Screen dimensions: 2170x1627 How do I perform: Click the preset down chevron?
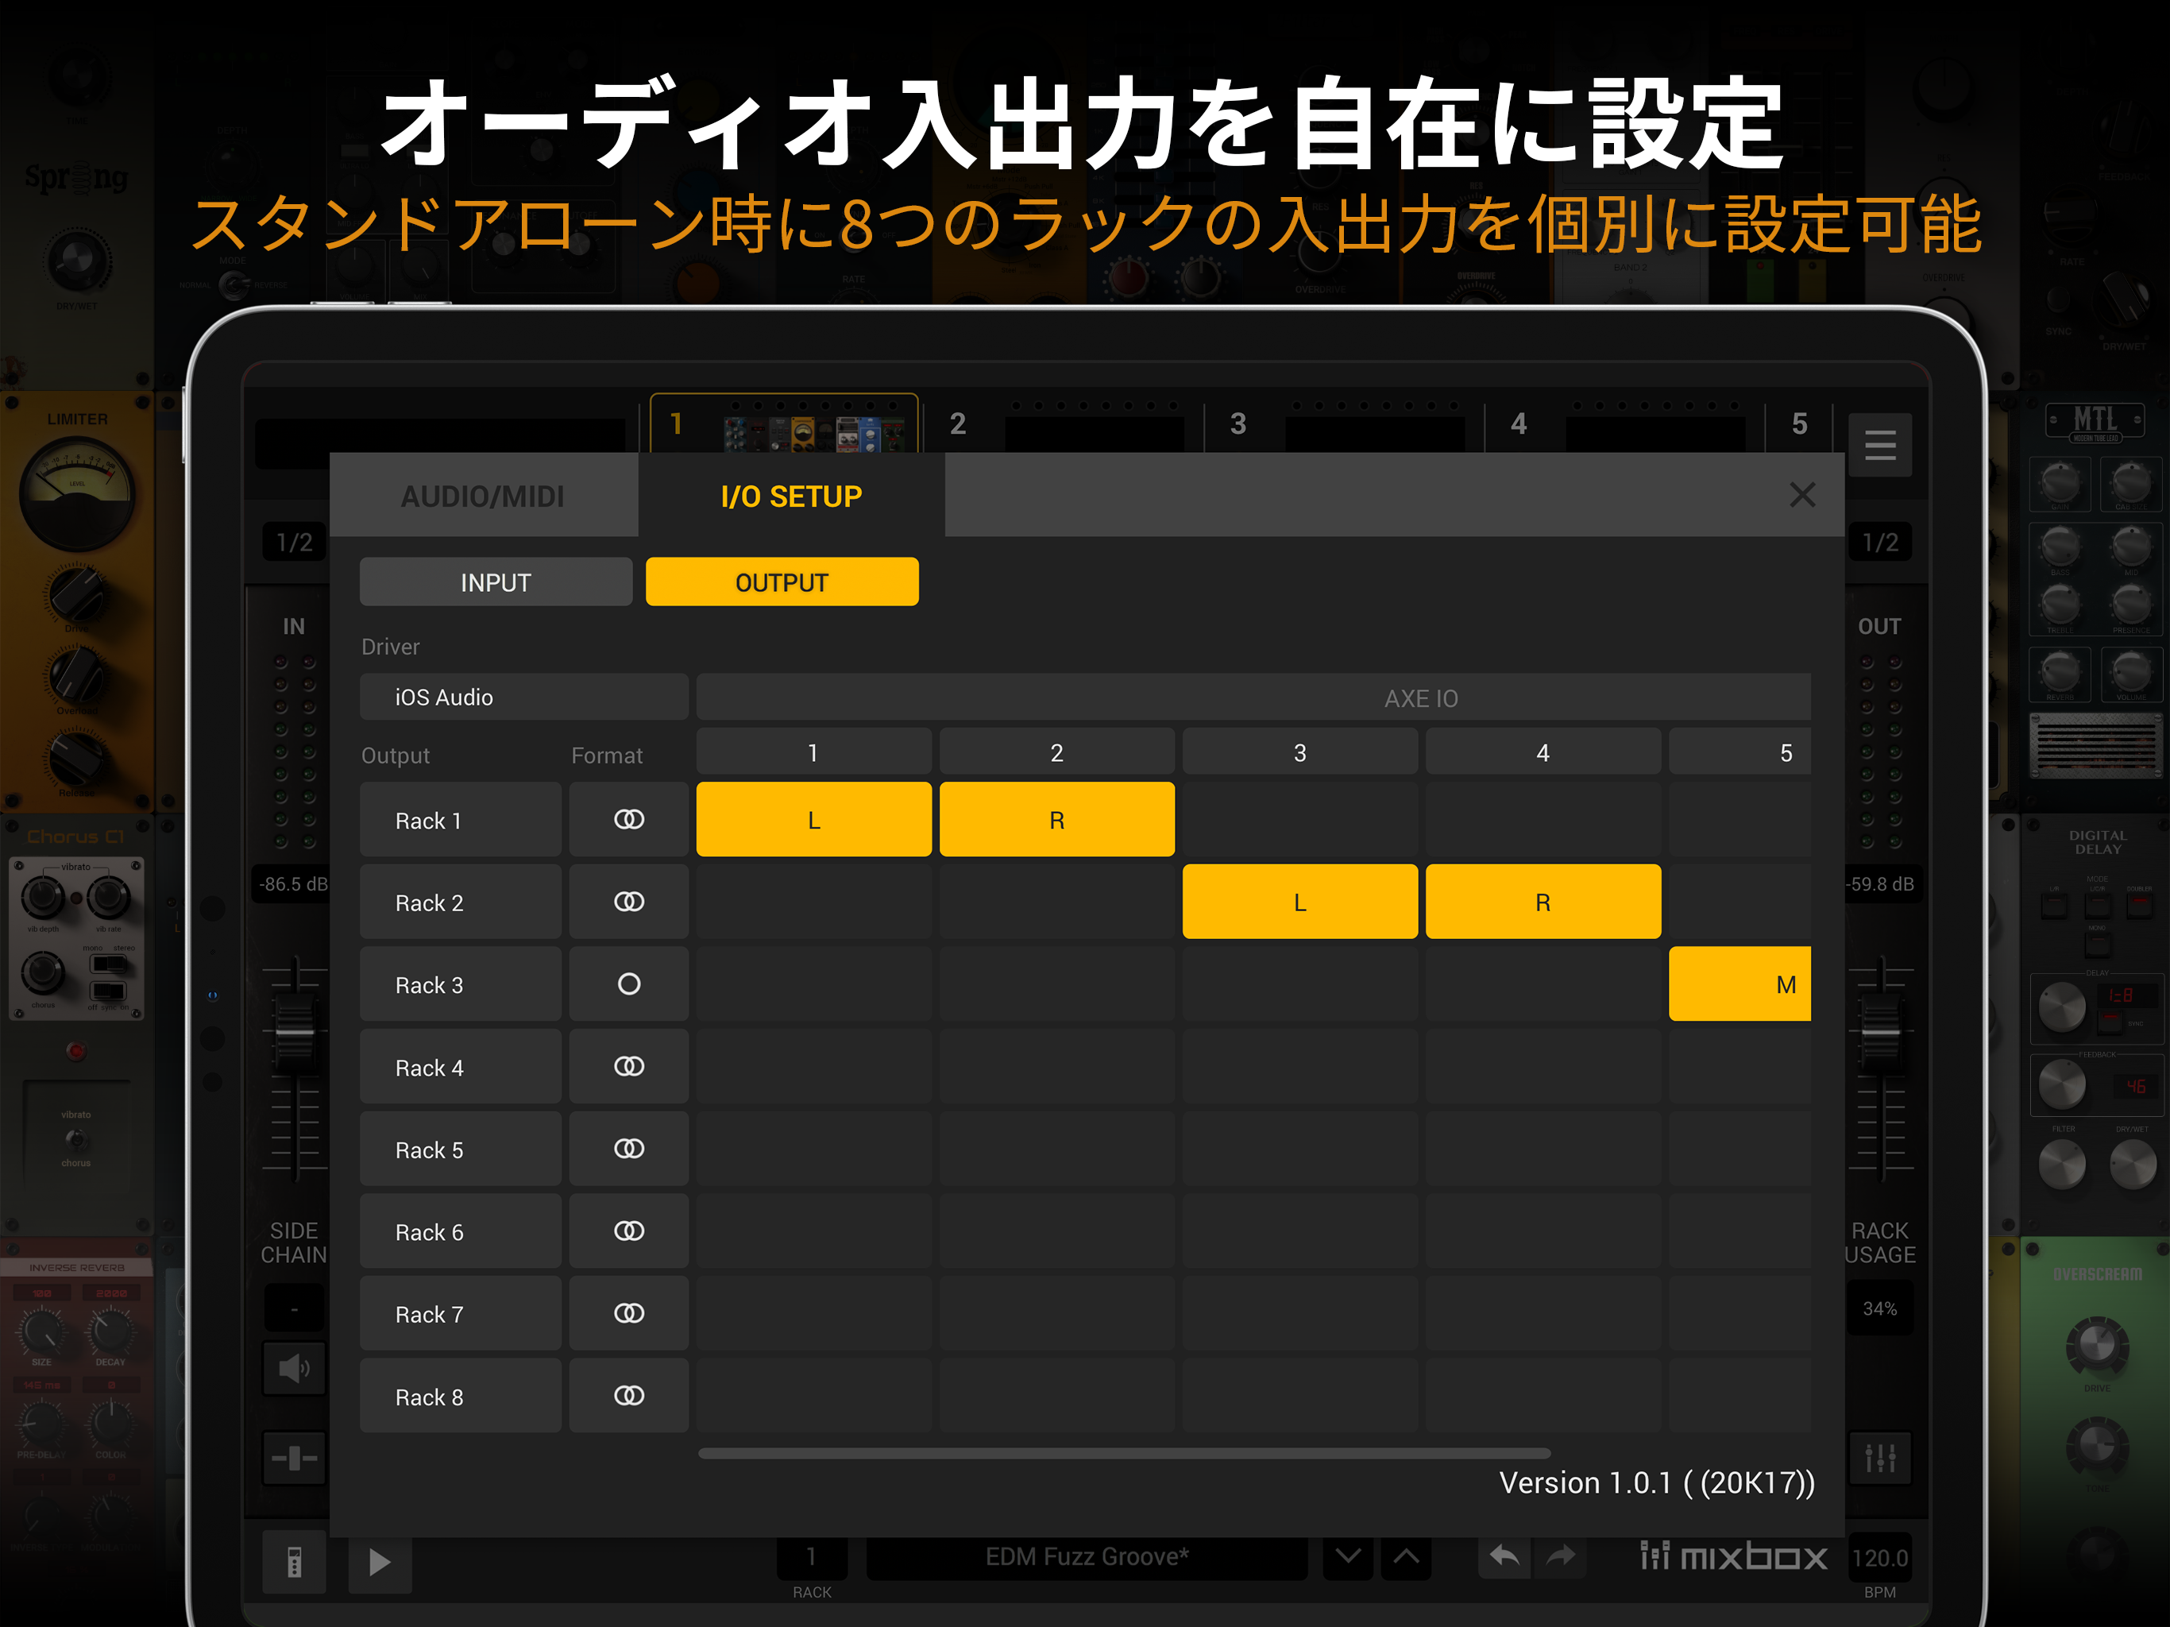point(1348,1556)
